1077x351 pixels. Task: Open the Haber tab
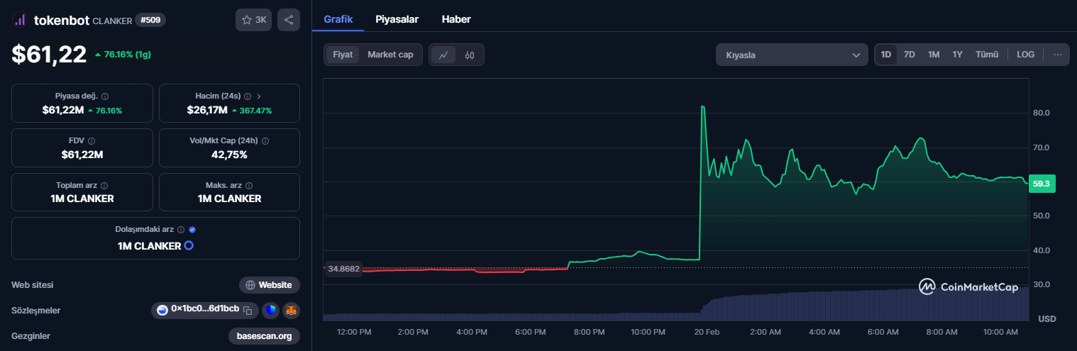point(456,19)
